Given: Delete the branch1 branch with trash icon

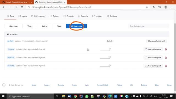Looking at the screenshot, I should coord(166,66).
